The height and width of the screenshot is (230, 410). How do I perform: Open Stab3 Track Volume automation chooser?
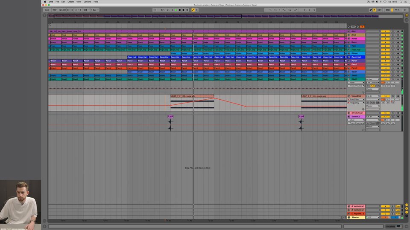[356, 86]
